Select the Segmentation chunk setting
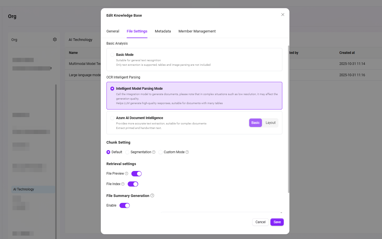Image resolution: width=382 pixels, height=239 pixels. click(x=127, y=152)
